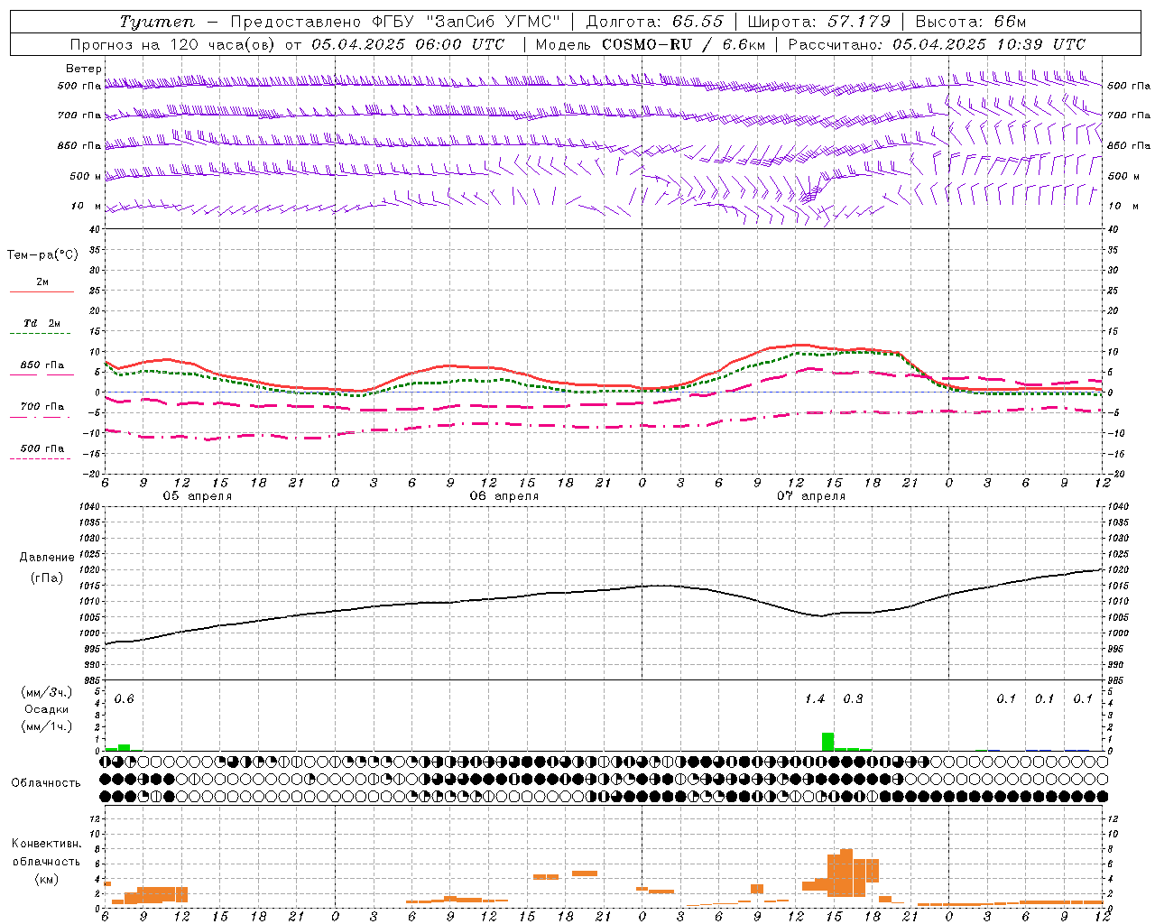Image resolution: width=1155 pixels, height=924 pixels.
Task: Click the (мм/1ч.) precipitation unit label
Action: [x=47, y=725]
